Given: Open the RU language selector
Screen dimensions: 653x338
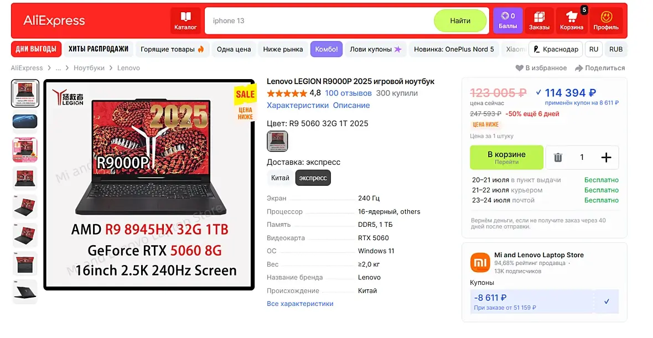Looking at the screenshot, I should click(593, 49).
